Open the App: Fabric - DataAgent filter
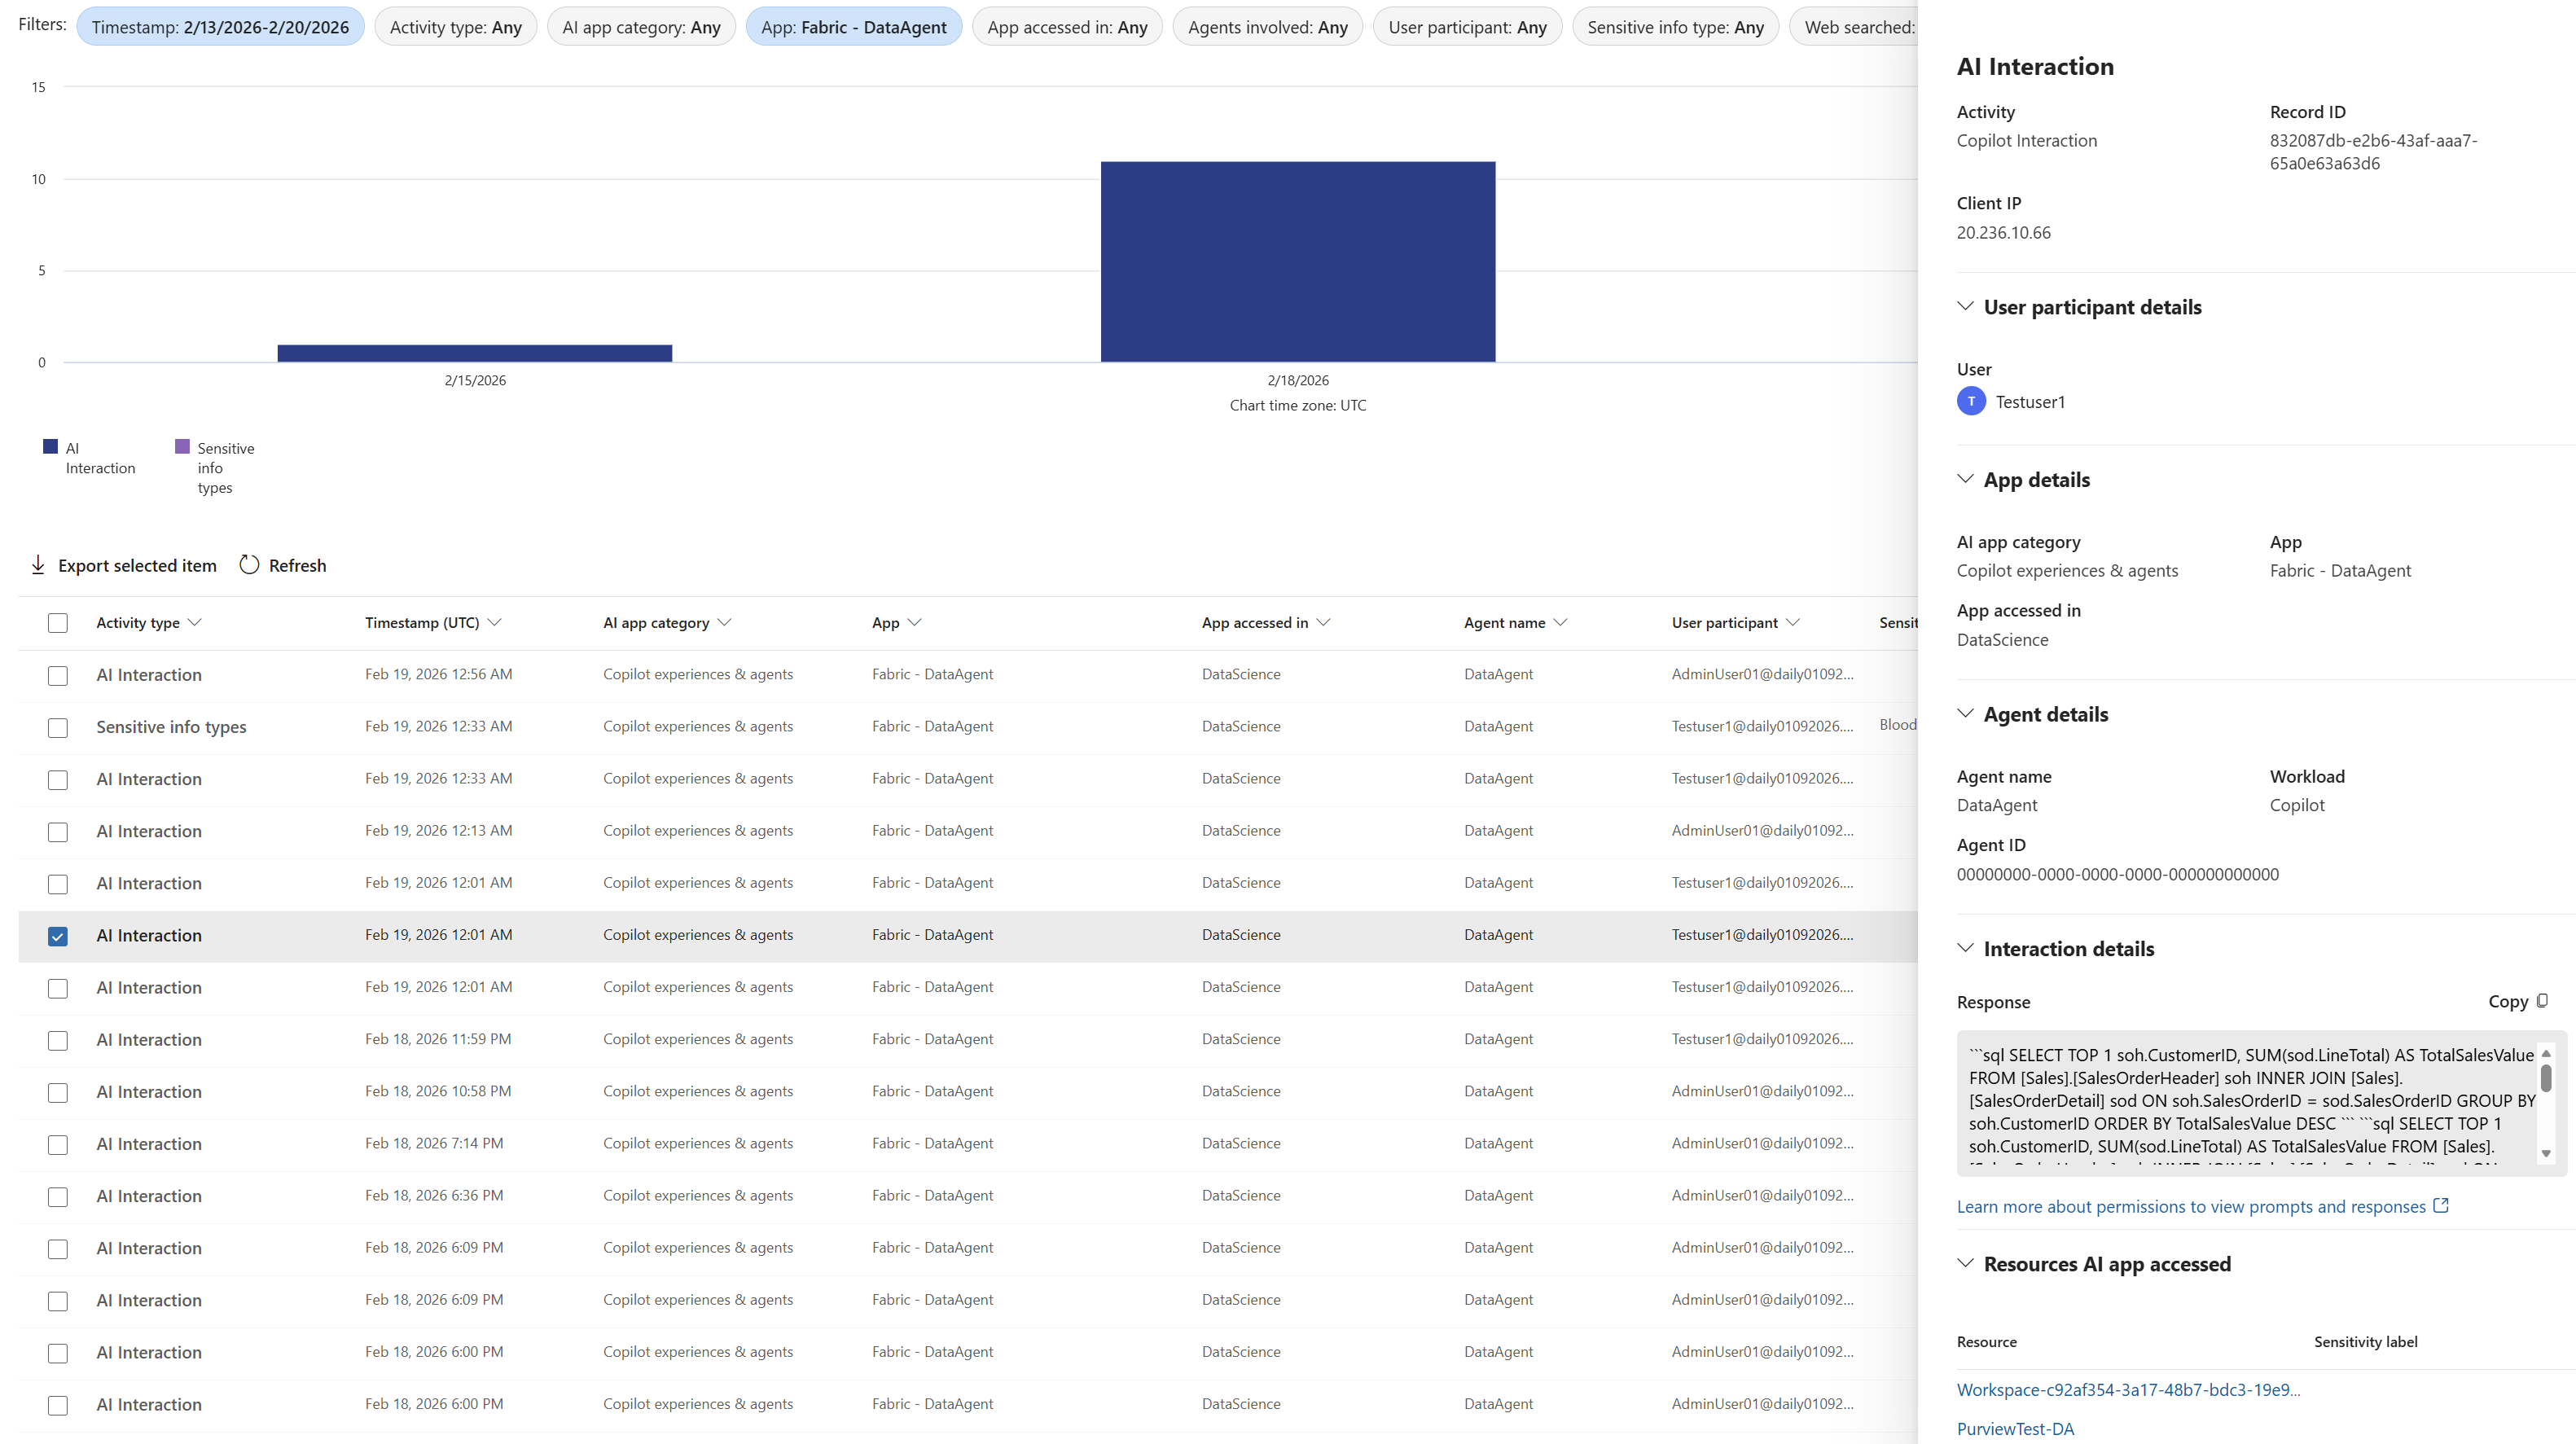The image size is (2576, 1444). point(854,27)
